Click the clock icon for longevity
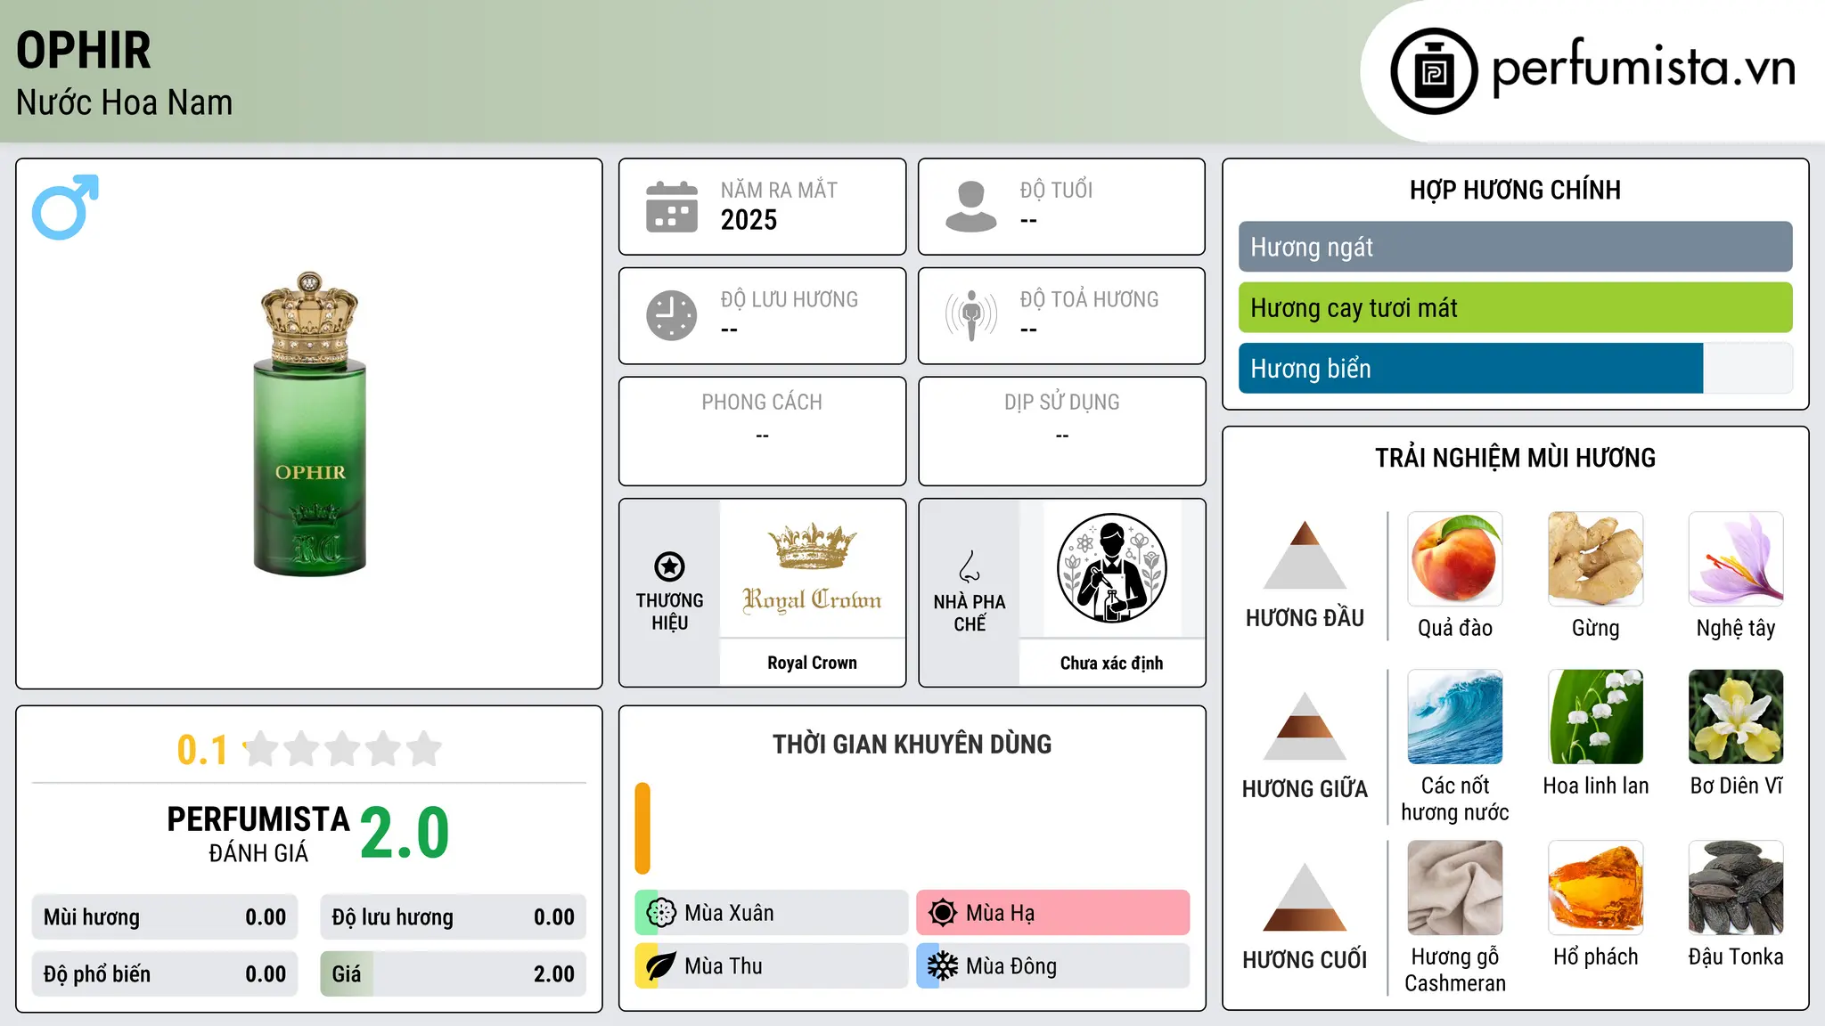 (672, 315)
